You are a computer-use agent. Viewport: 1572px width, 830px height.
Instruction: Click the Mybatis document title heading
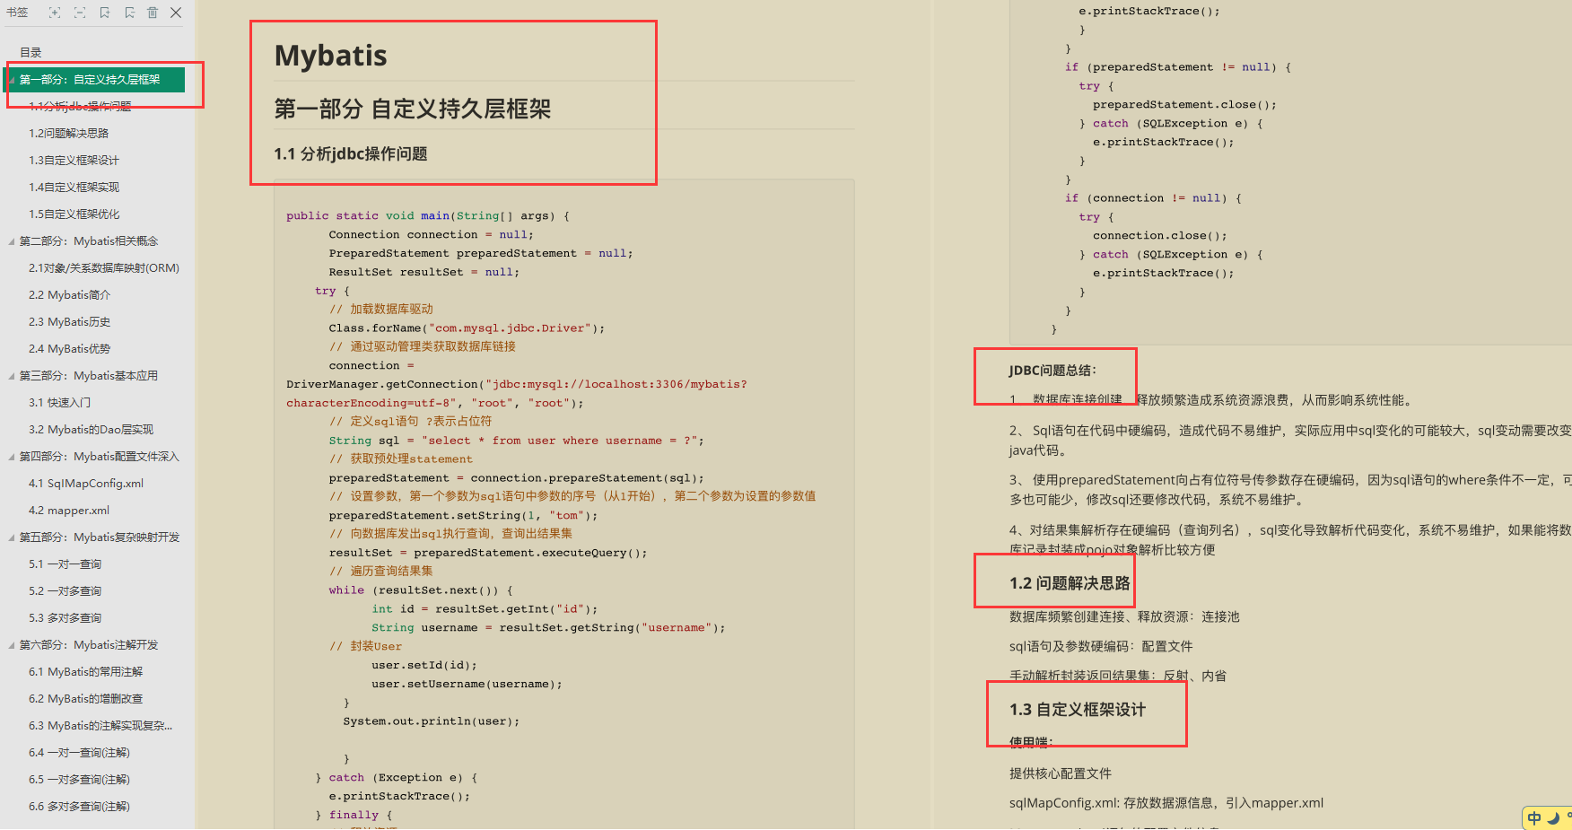[x=330, y=56]
